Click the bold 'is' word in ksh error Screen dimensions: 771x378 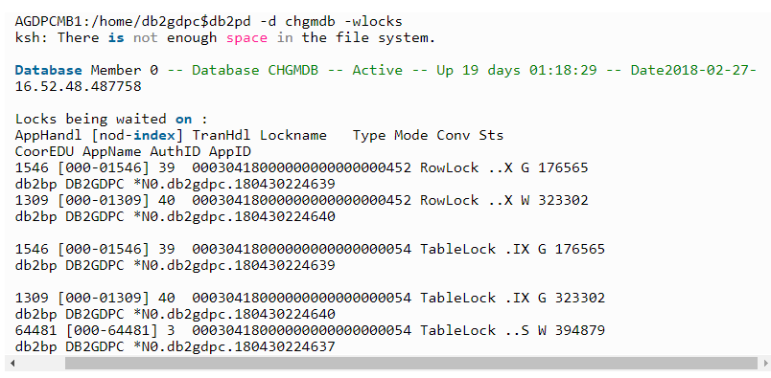[x=116, y=38]
